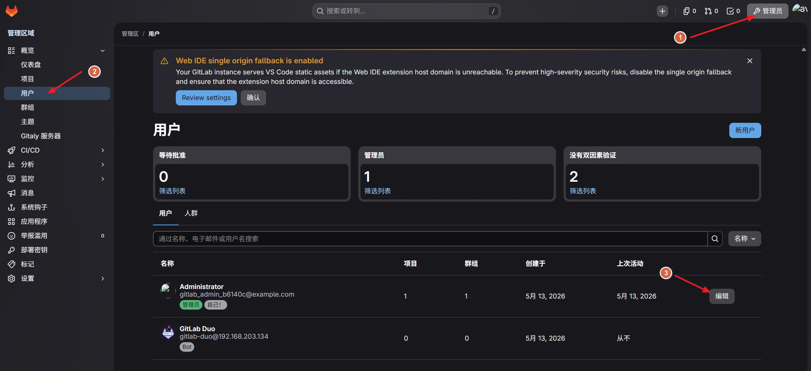Click the 新用户 button
811x371 pixels.
pyautogui.click(x=745, y=130)
